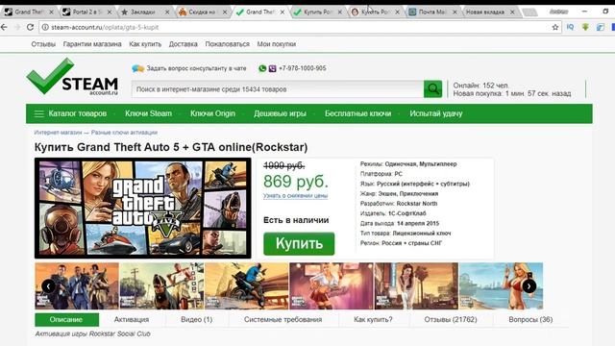
Task: Click the Интернет-магазин breadcrumb link
Action: (58, 133)
